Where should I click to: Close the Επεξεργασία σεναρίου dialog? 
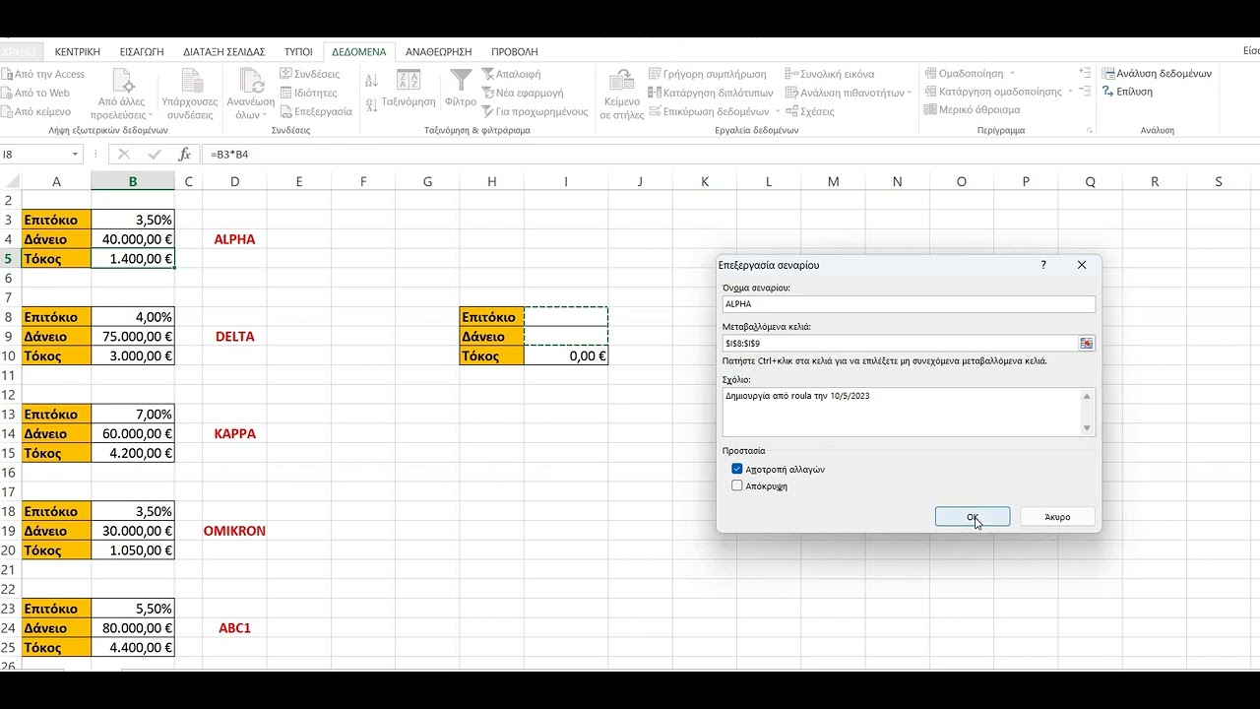[x=1082, y=265]
